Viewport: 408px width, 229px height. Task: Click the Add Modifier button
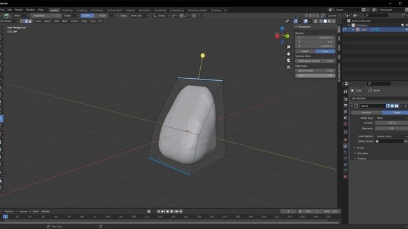(379, 99)
